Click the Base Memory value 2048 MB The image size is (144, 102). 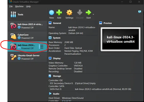pos(69,42)
